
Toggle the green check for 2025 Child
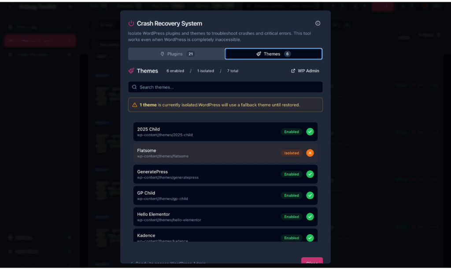point(310,131)
